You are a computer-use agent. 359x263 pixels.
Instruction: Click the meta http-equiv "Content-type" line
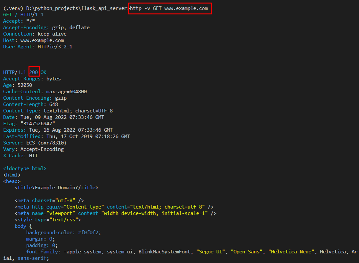pos(114,207)
